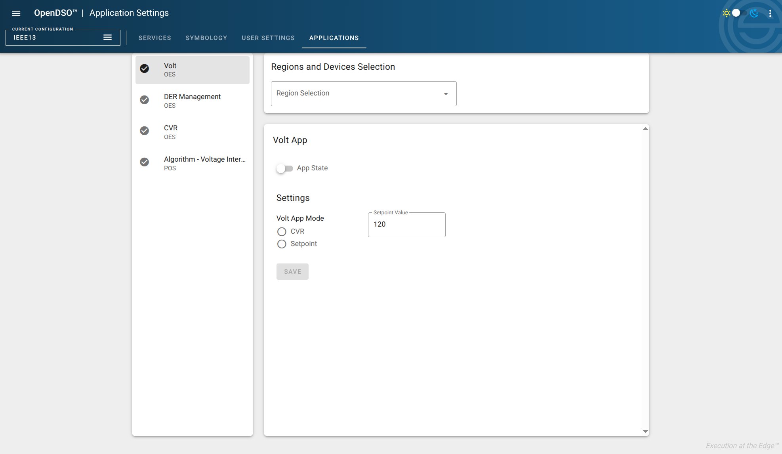782x454 pixels.
Task: Switch to the Symbology tab
Action: coord(206,38)
